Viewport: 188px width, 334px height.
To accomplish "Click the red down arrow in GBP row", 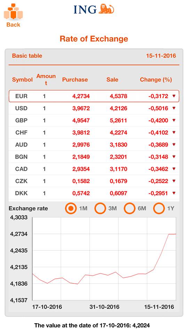I will 174,120.
